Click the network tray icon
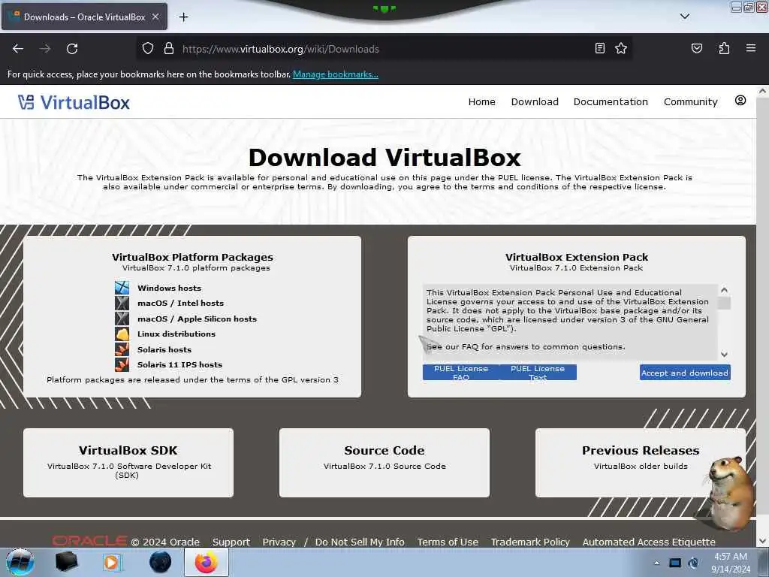The height and width of the screenshot is (577, 769). coord(675,563)
